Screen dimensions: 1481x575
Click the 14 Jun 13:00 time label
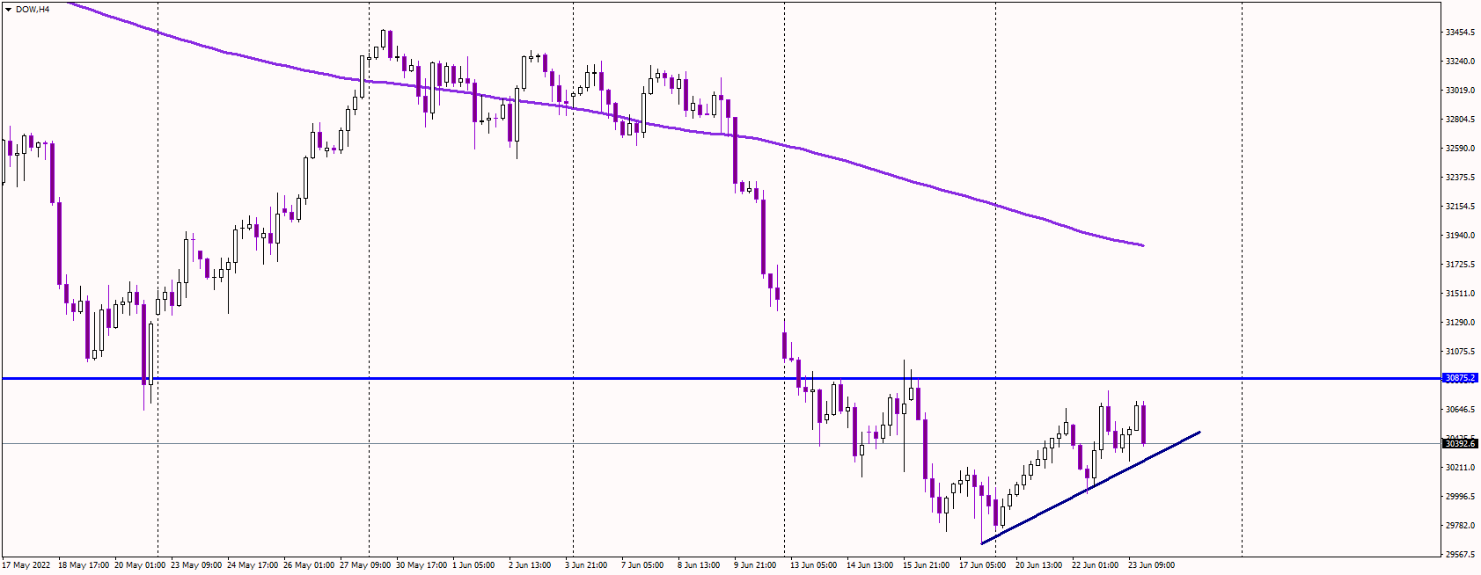point(870,564)
